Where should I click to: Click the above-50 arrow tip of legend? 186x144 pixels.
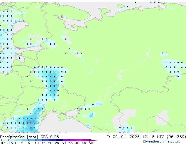(93, 140)
